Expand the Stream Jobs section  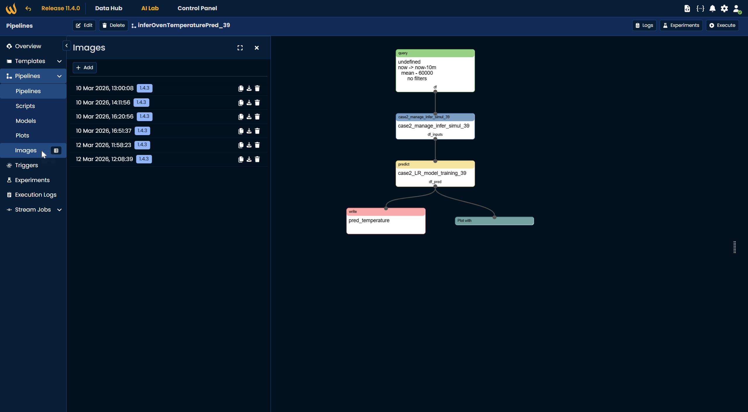pos(59,210)
